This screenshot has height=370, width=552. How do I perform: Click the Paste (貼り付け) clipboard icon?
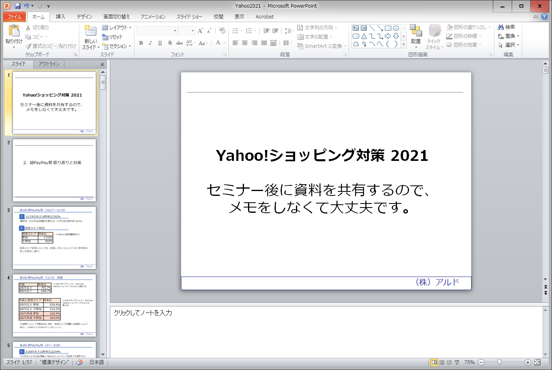pyautogui.click(x=14, y=31)
